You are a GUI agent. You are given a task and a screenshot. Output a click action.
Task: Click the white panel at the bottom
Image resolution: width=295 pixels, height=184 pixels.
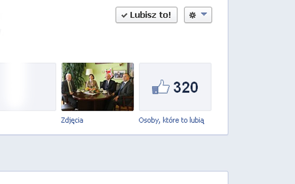pos(114,178)
